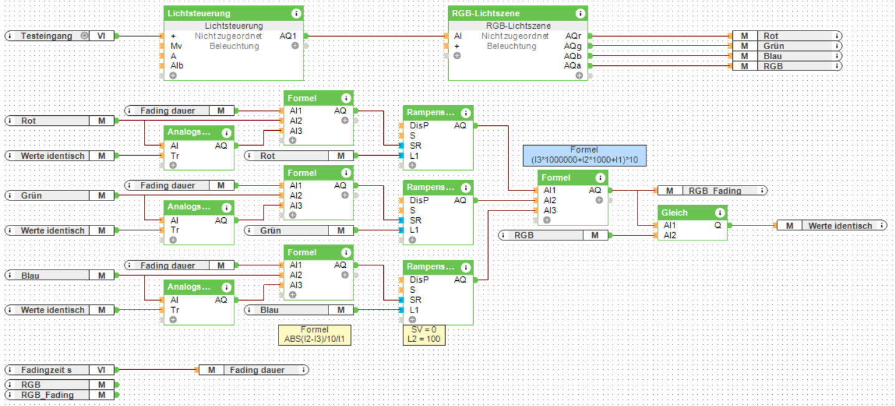895x406 pixels.
Task: Click the Alb input of Lichtsteuerung
Action: (x=176, y=65)
